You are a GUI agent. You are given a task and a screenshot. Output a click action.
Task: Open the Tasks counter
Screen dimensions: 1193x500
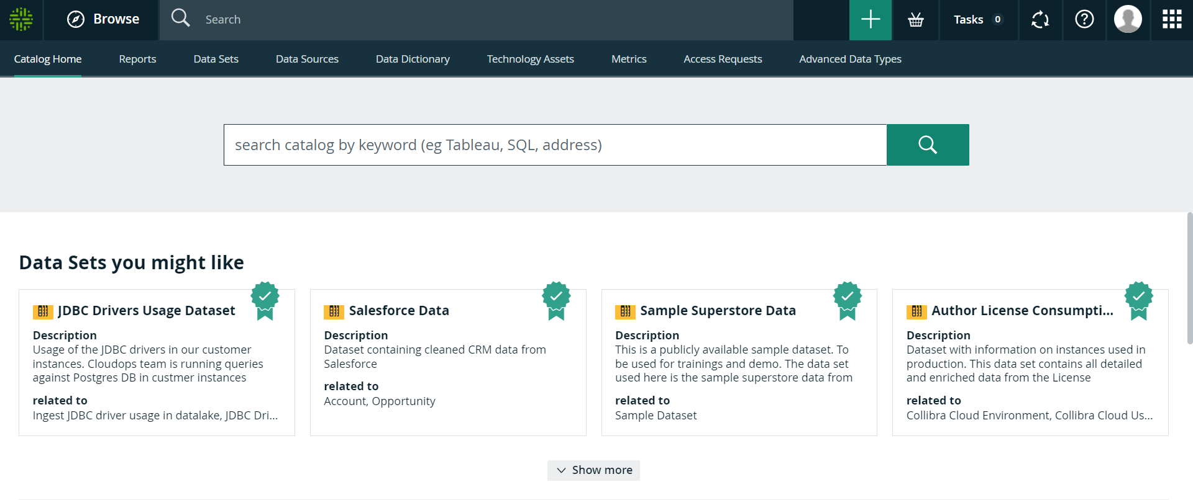pos(977,20)
